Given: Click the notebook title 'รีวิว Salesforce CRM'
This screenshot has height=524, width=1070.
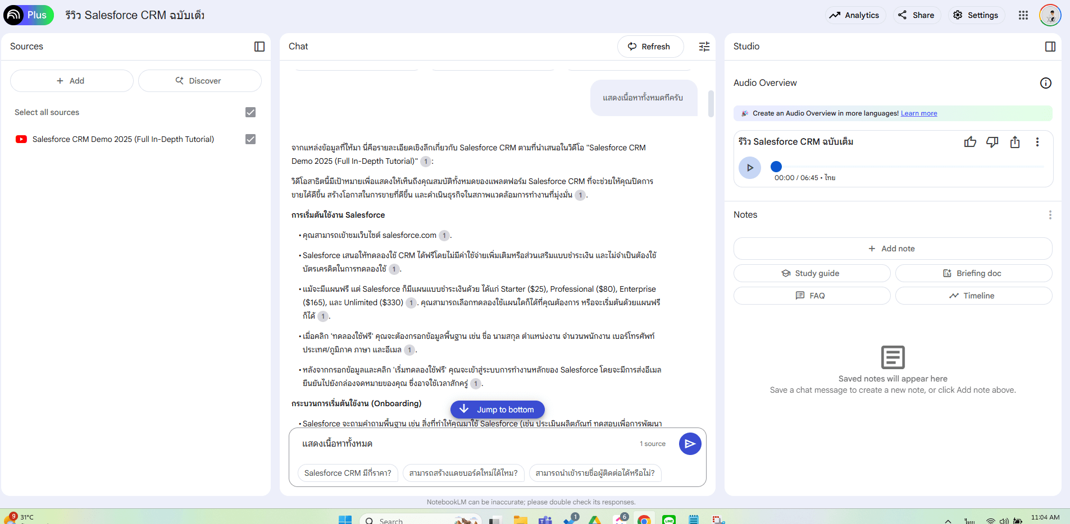Looking at the screenshot, I should click(x=135, y=15).
